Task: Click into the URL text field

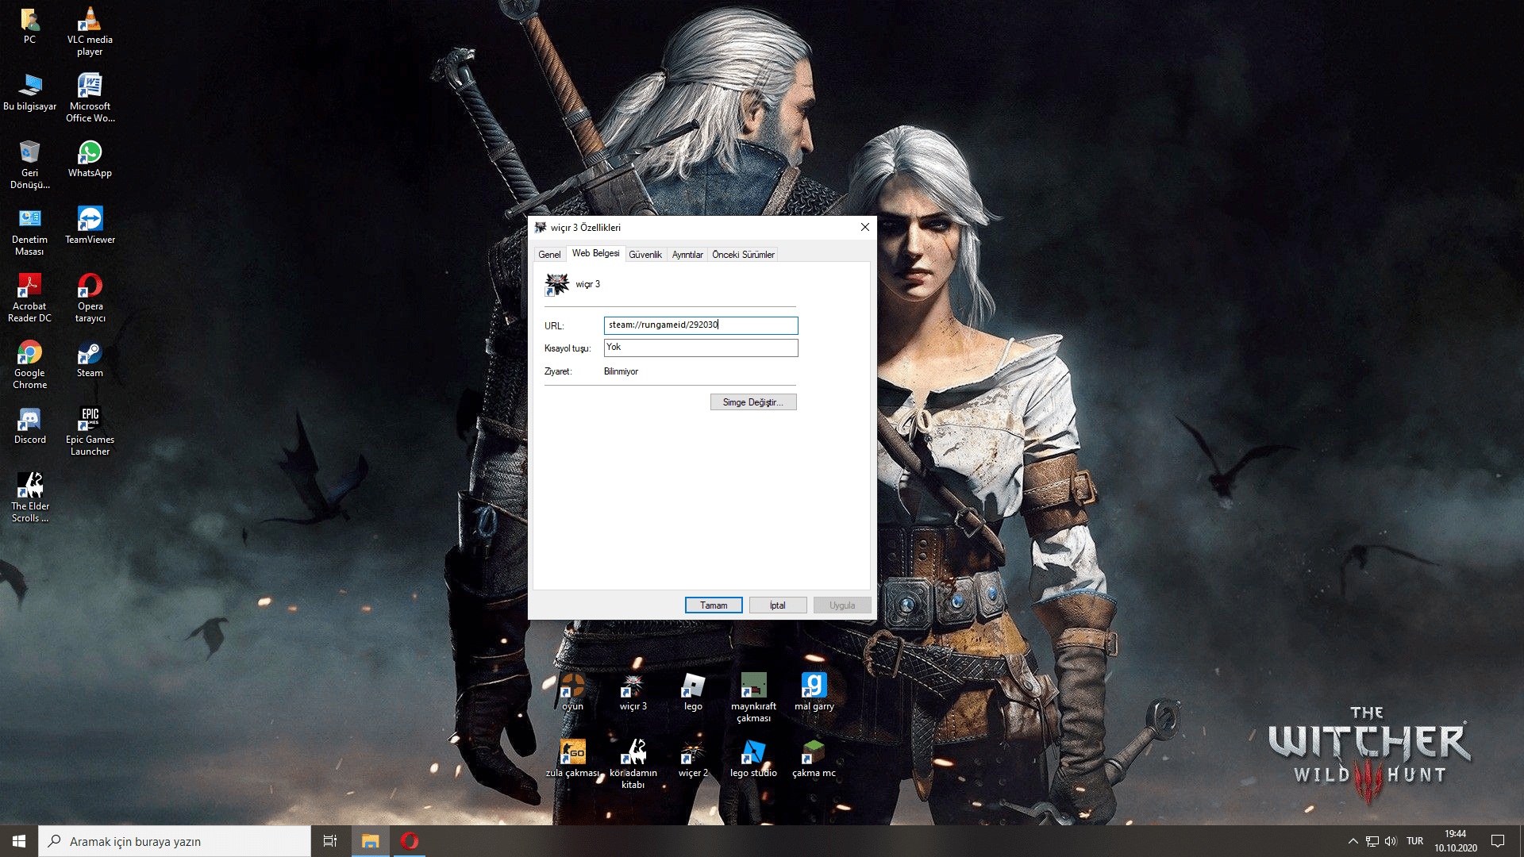Action: click(700, 325)
